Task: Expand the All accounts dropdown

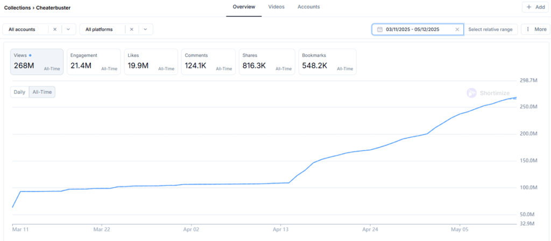Action: (x=68, y=30)
